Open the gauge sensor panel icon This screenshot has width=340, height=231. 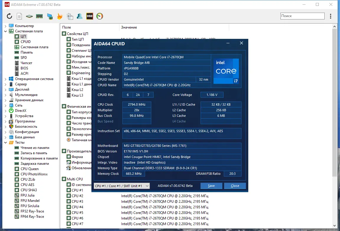pos(100,16)
